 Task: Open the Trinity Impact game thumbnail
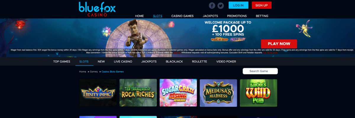(98, 93)
